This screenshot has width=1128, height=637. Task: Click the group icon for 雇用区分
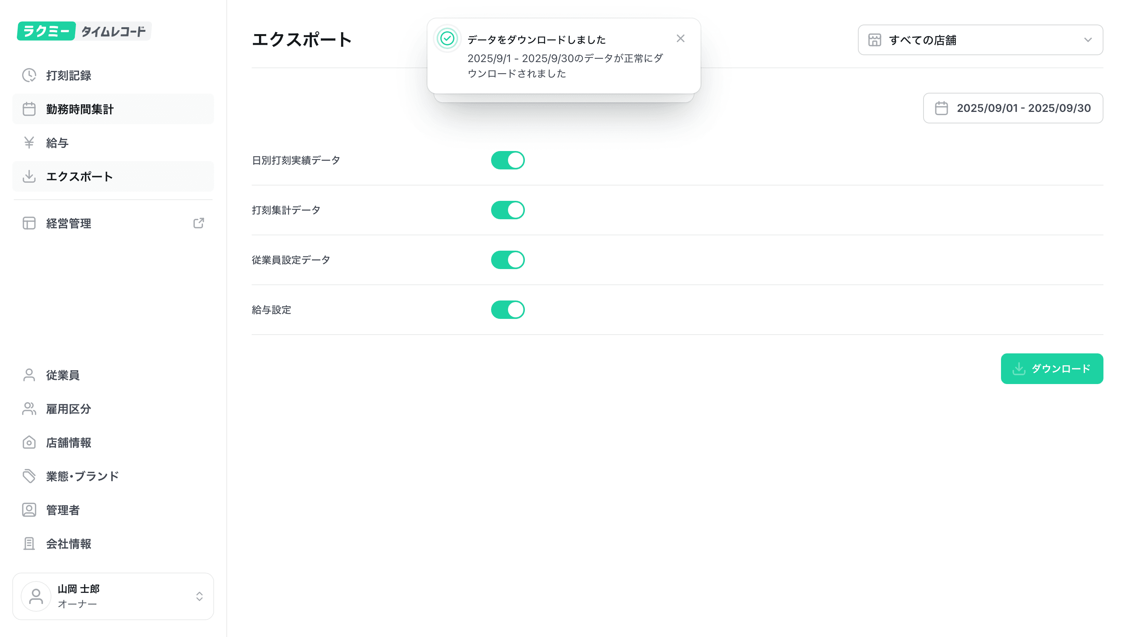click(x=29, y=409)
